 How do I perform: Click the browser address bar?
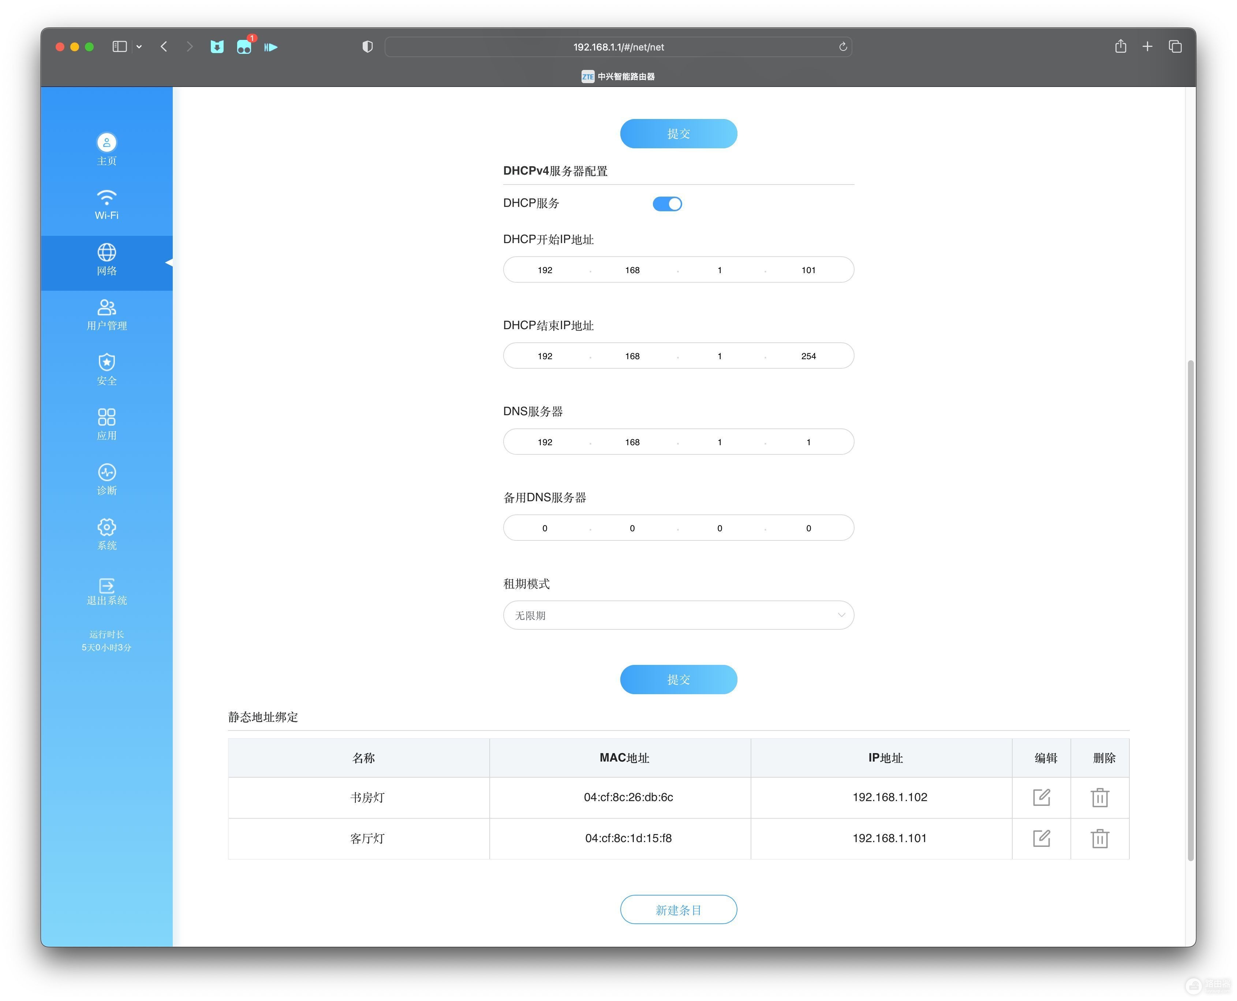(618, 47)
